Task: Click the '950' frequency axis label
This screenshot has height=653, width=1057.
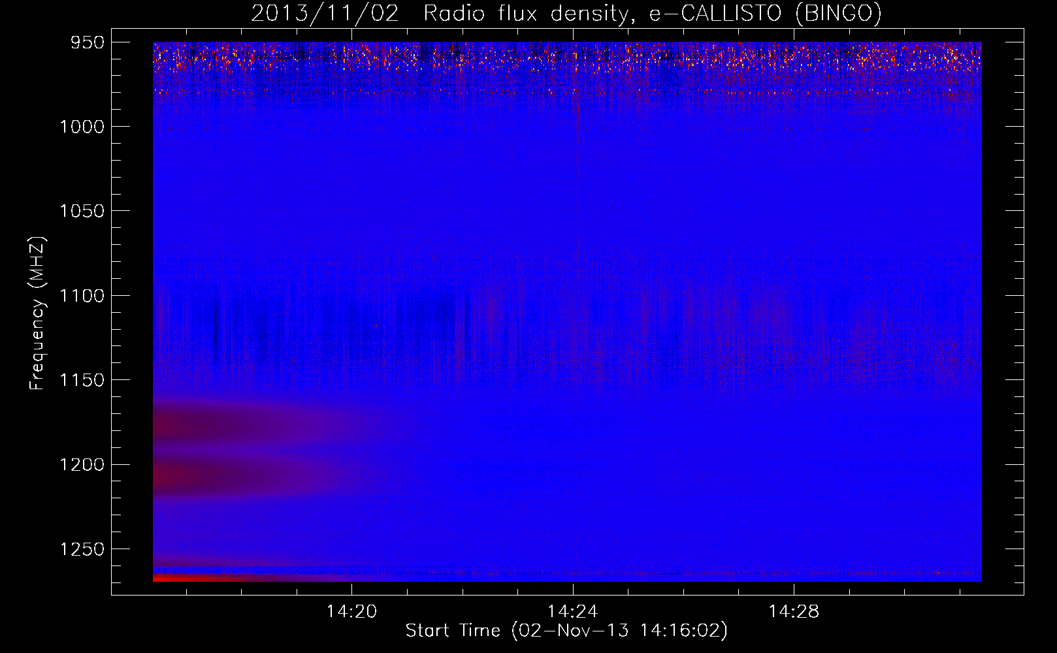Action: click(x=88, y=42)
